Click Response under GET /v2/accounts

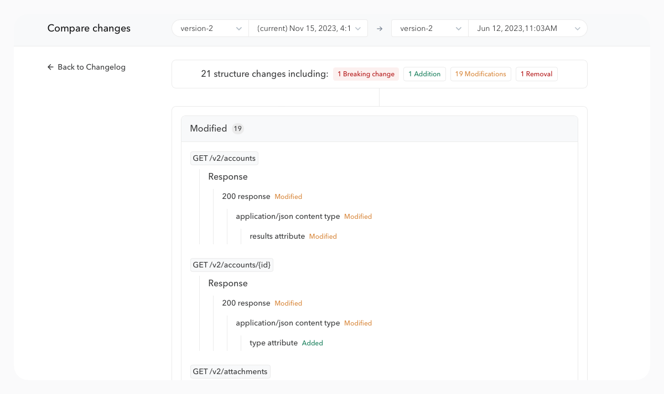click(228, 177)
